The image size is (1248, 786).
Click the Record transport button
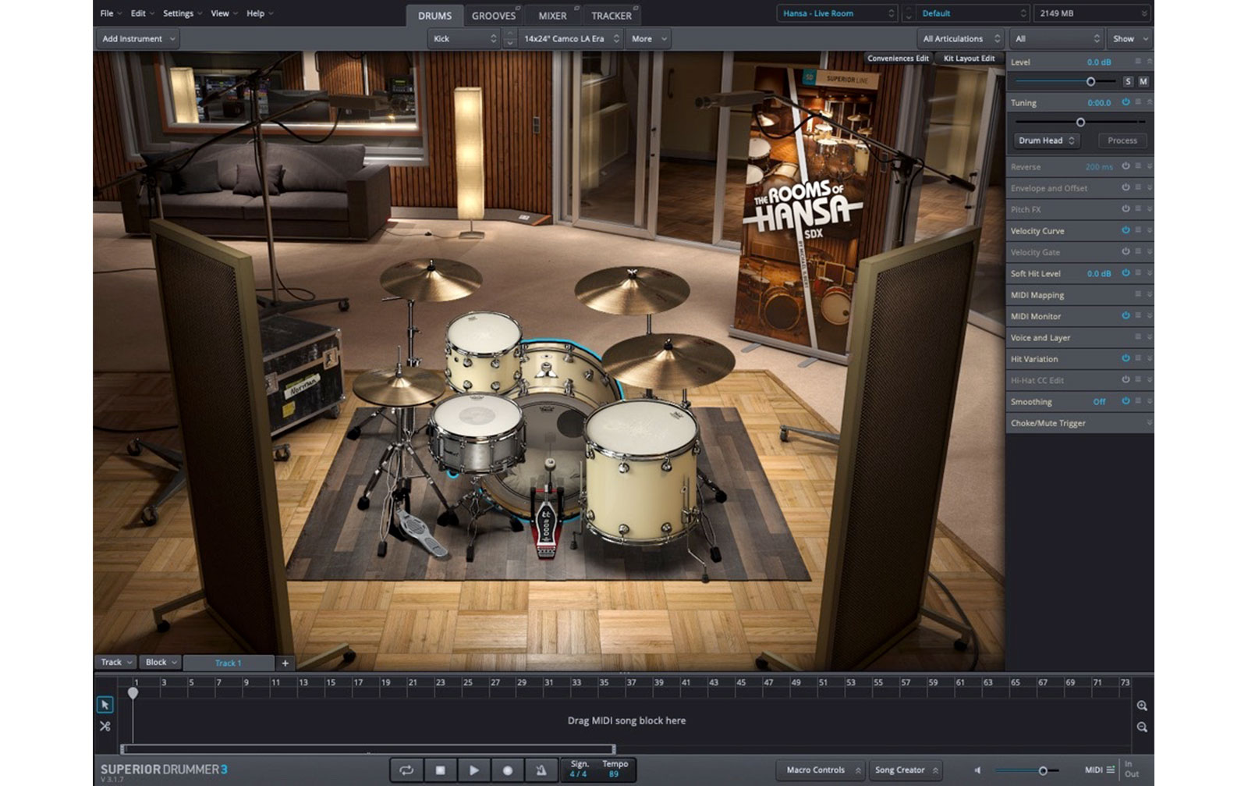tap(507, 770)
